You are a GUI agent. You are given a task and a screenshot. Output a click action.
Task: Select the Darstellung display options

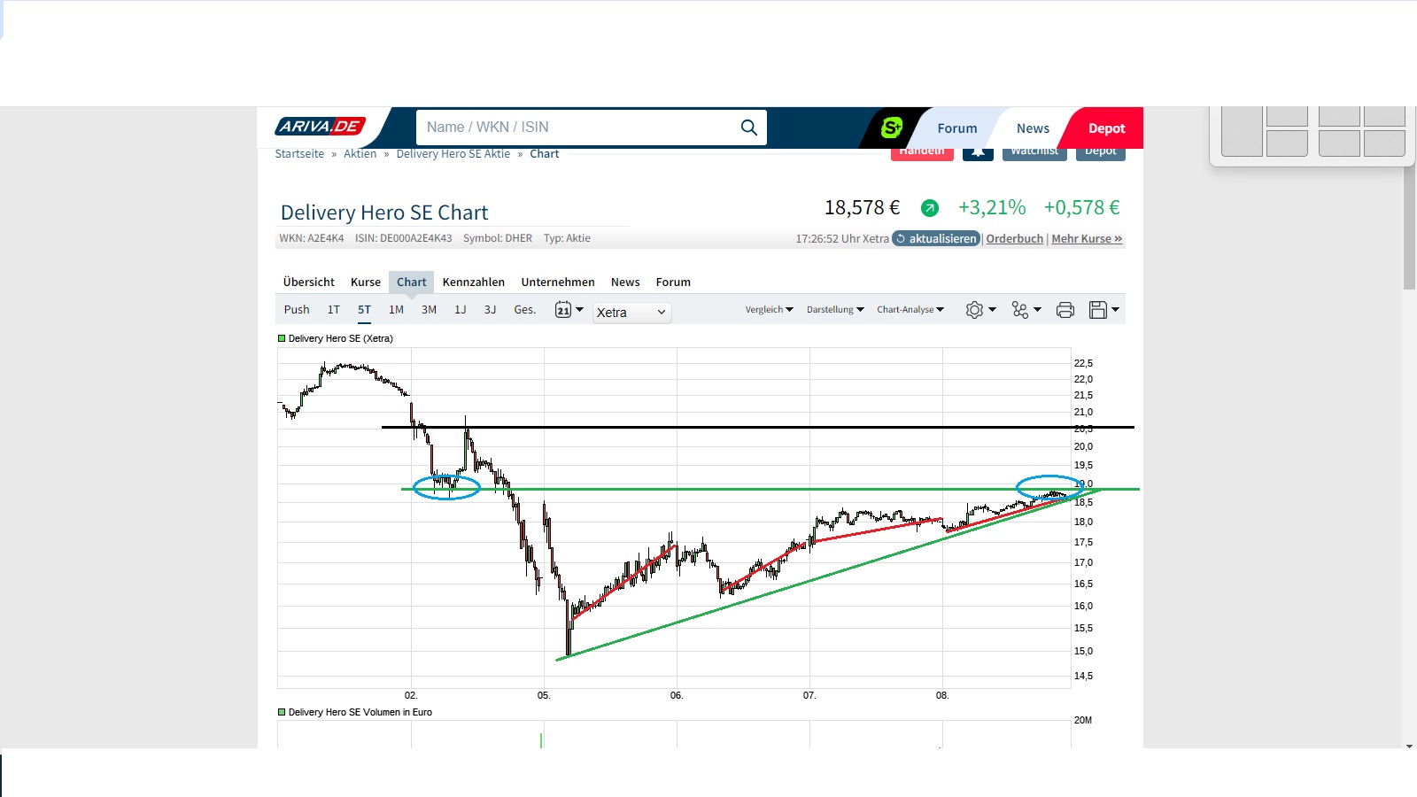(x=832, y=310)
